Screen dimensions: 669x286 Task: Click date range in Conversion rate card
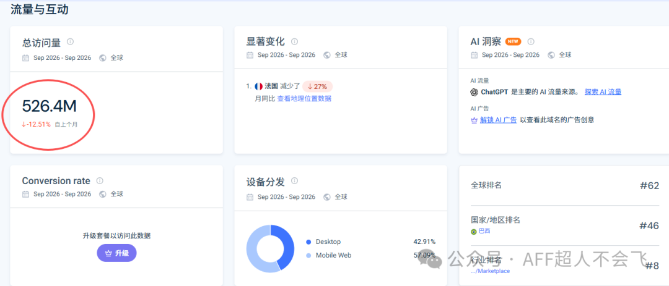[x=63, y=194]
